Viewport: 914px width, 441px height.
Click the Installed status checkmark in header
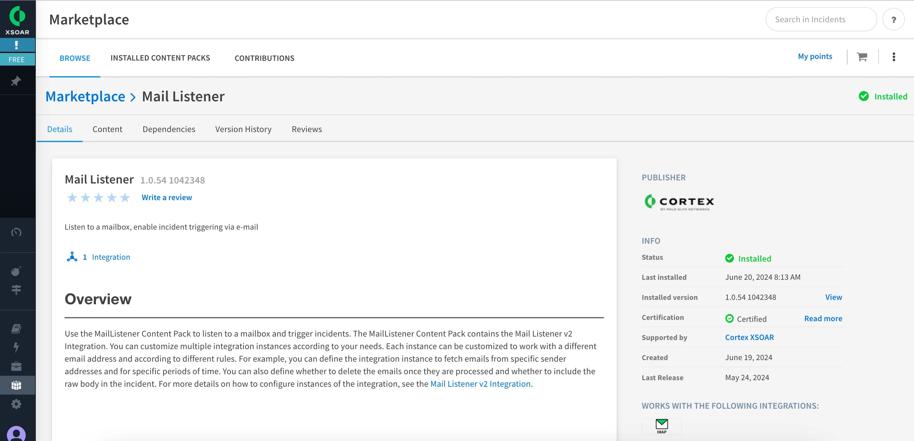(x=864, y=96)
